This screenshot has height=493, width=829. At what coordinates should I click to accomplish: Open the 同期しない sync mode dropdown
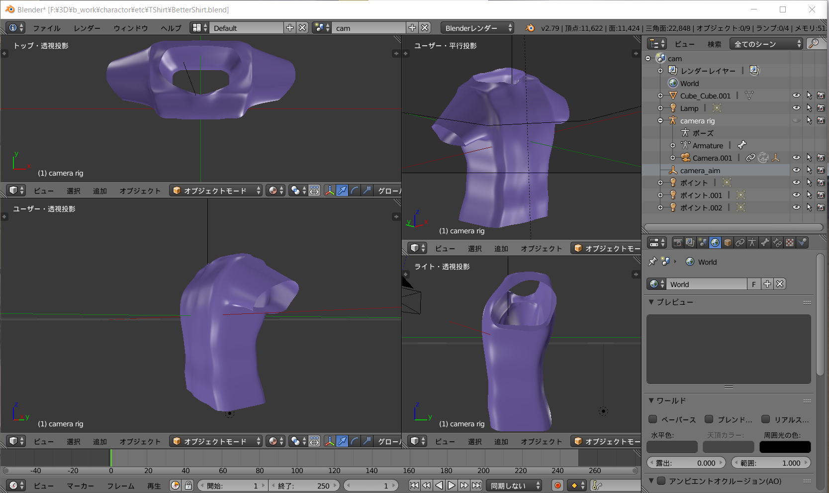click(x=515, y=486)
